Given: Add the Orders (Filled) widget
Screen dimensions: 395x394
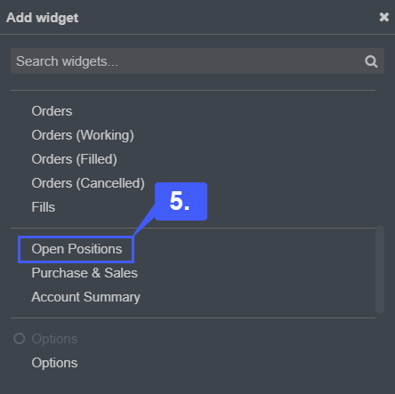Looking at the screenshot, I should (x=75, y=159).
